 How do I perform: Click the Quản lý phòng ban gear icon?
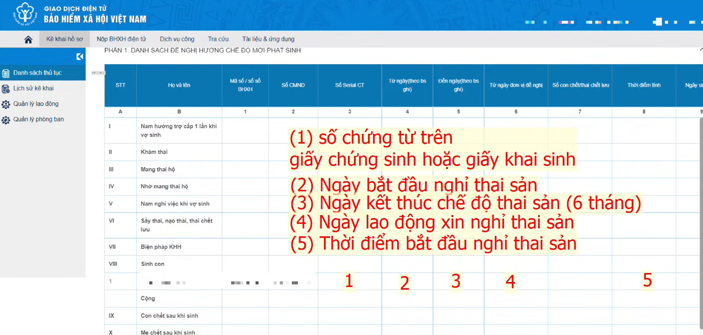pos(6,120)
